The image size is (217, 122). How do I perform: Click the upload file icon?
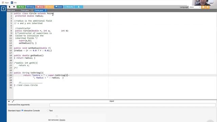[x=14, y=7]
